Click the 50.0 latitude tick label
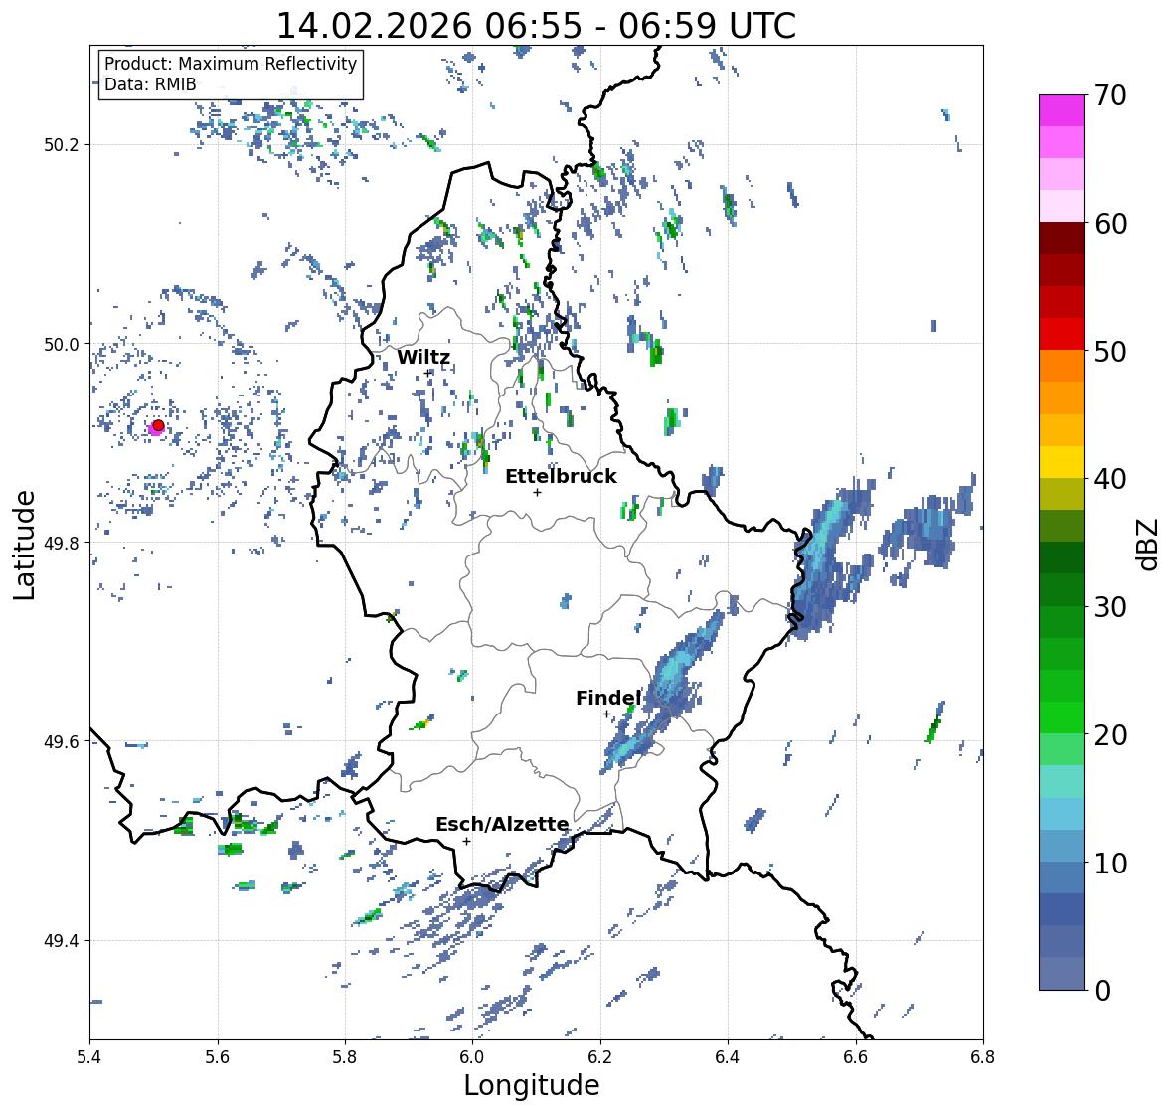1172x1110 pixels. point(62,345)
